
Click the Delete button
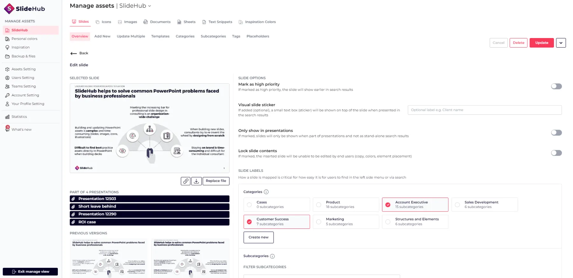click(x=518, y=43)
